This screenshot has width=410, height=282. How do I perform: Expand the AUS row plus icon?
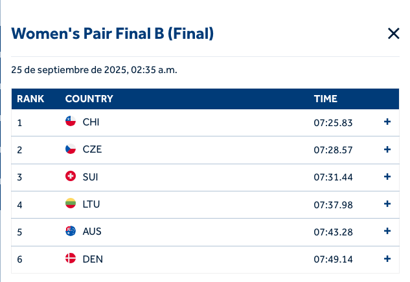tap(387, 231)
